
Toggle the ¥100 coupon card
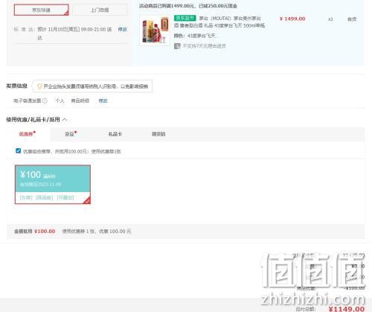pyautogui.click(x=53, y=185)
